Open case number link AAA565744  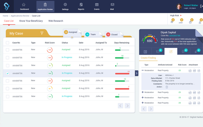(174, 36)
